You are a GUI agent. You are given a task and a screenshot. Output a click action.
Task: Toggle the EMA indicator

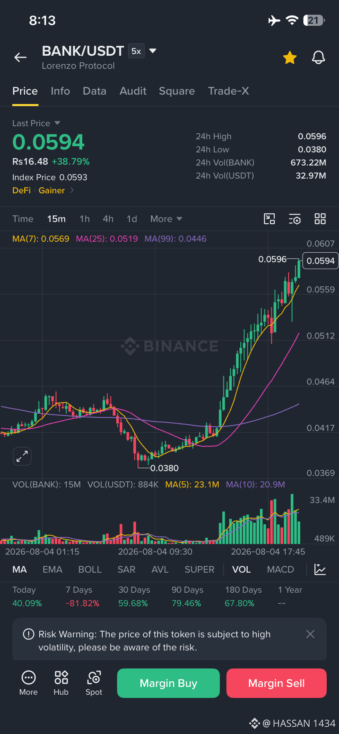(x=52, y=569)
